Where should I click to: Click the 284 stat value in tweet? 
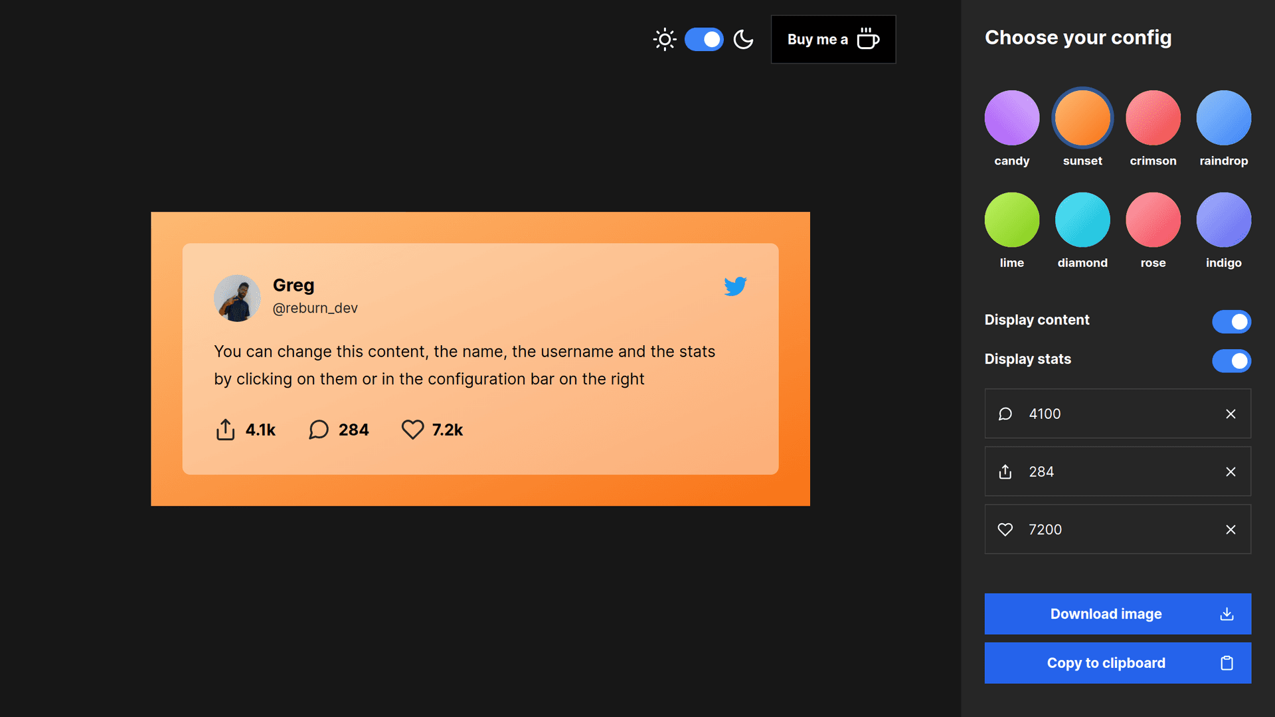(x=353, y=430)
